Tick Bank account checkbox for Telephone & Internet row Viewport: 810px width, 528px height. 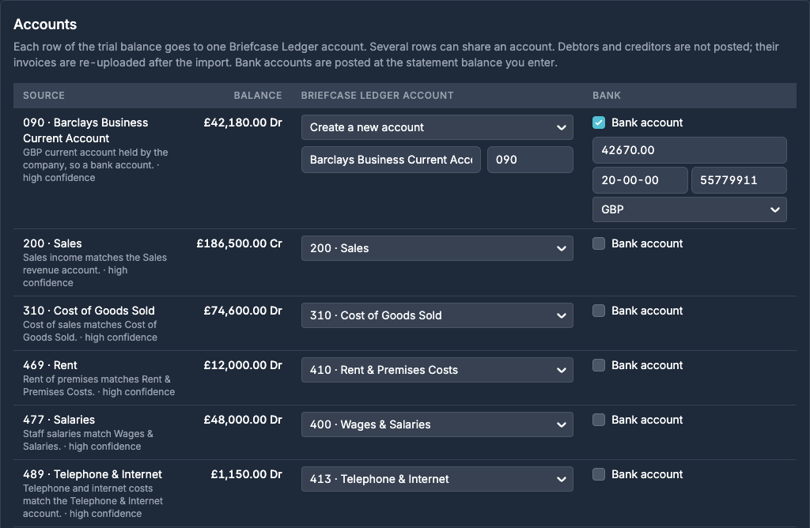(x=599, y=474)
